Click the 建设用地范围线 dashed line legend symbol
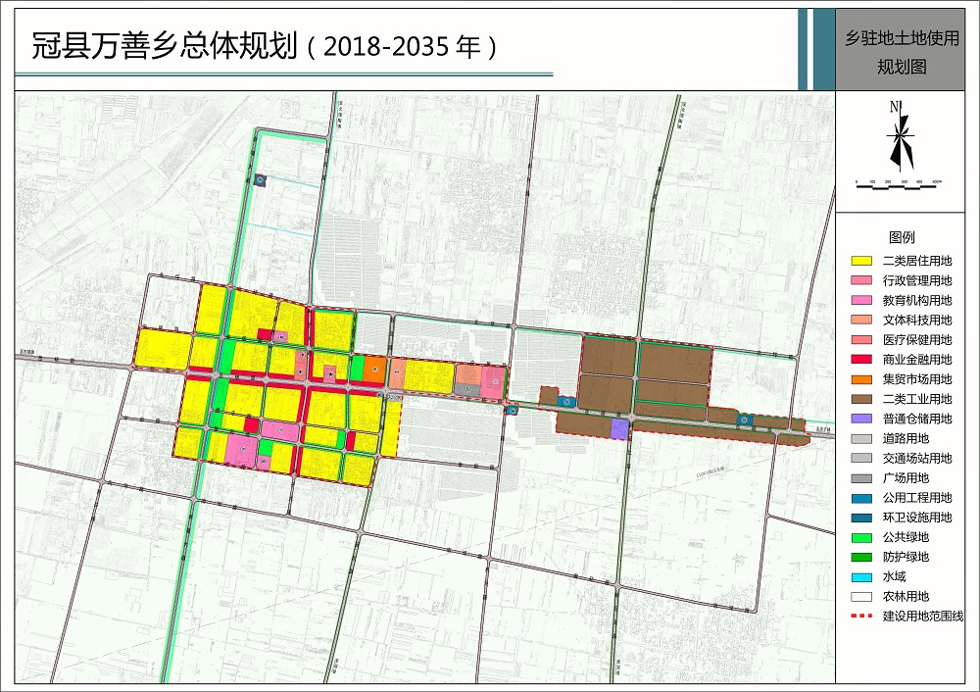This screenshot has width=980, height=692. coord(861,617)
